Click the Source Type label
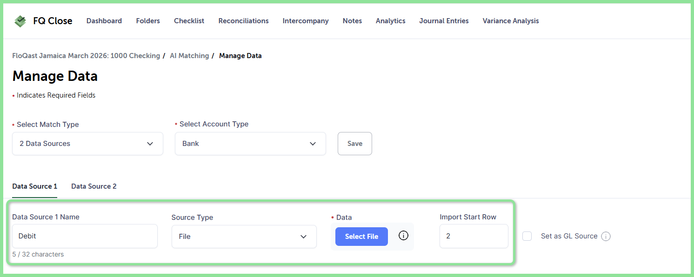The height and width of the screenshot is (277, 694). (x=192, y=218)
